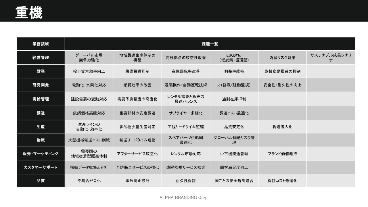368x207 pixels.
Task: Click the 安全性・耐久性の向上 cell
Action: pos(282,85)
